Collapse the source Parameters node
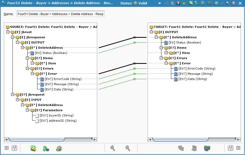 tap(27, 110)
